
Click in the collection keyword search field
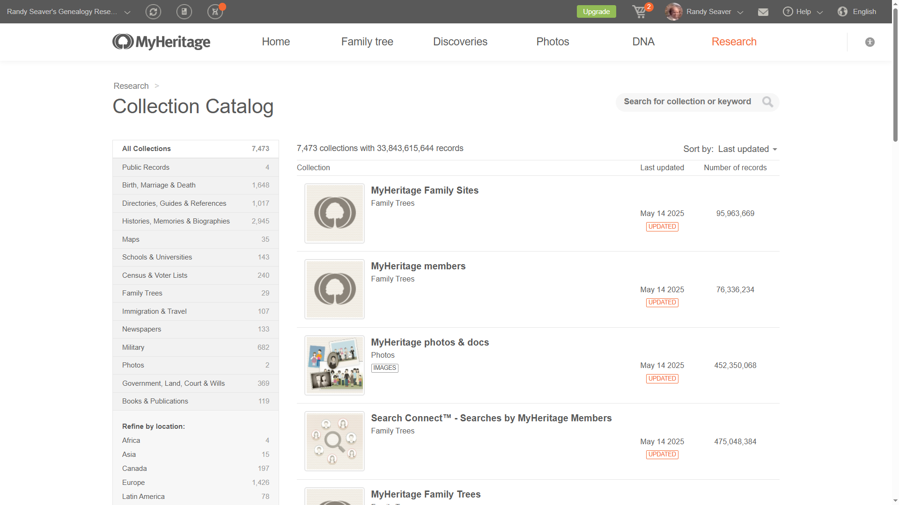pos(687,102)
